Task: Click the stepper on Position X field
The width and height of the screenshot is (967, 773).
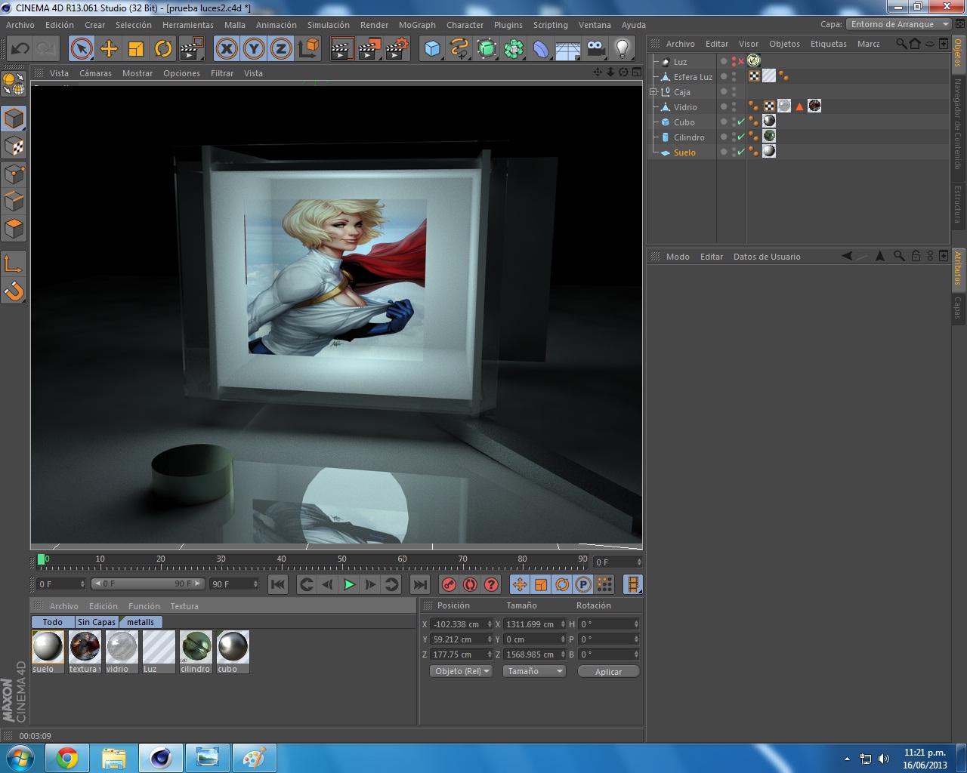Action: pyautogui.click(x=490, y=624)
